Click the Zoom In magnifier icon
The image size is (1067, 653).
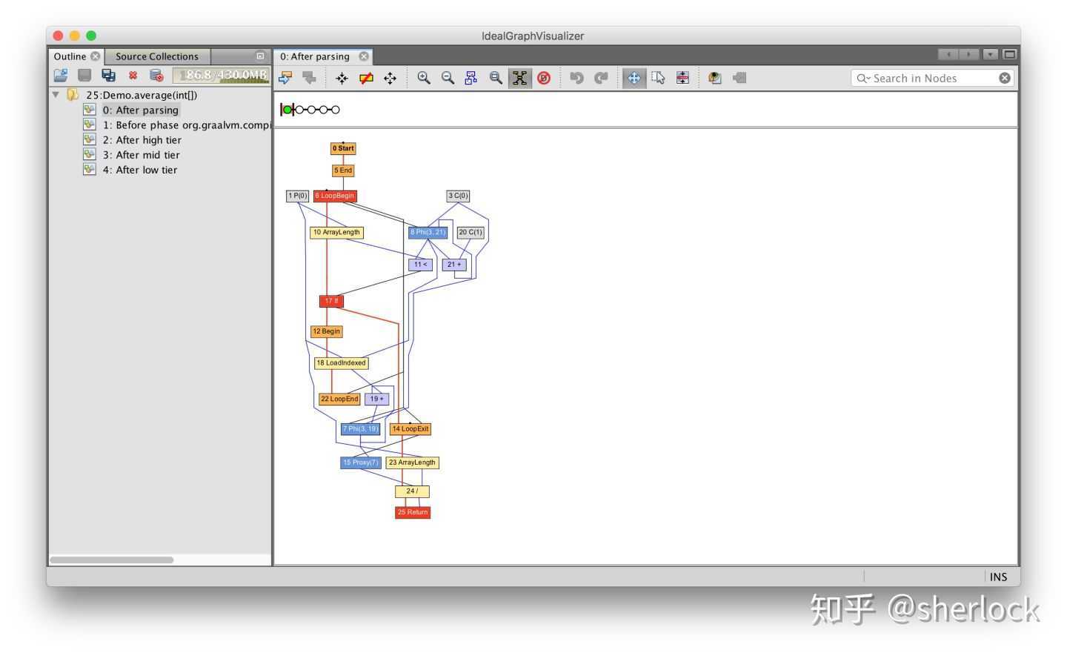tap(424, 78)
